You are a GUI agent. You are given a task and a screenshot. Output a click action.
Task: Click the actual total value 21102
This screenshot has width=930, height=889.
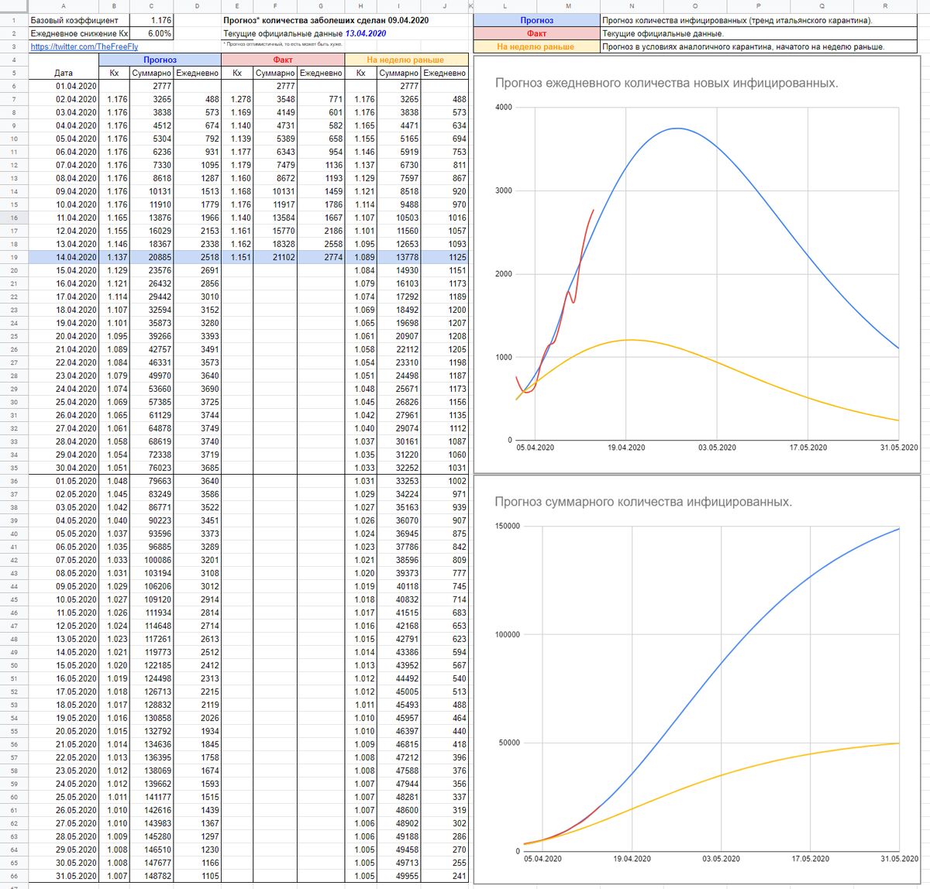click(275, 257)
